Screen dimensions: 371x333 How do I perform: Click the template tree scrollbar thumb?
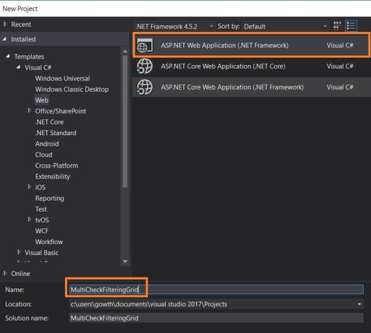click(x=125, y=121)
